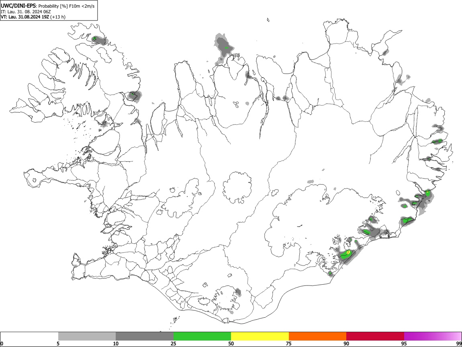
Task: Click the dark gray 10-25 legend swatch
Action: point(145,336)
